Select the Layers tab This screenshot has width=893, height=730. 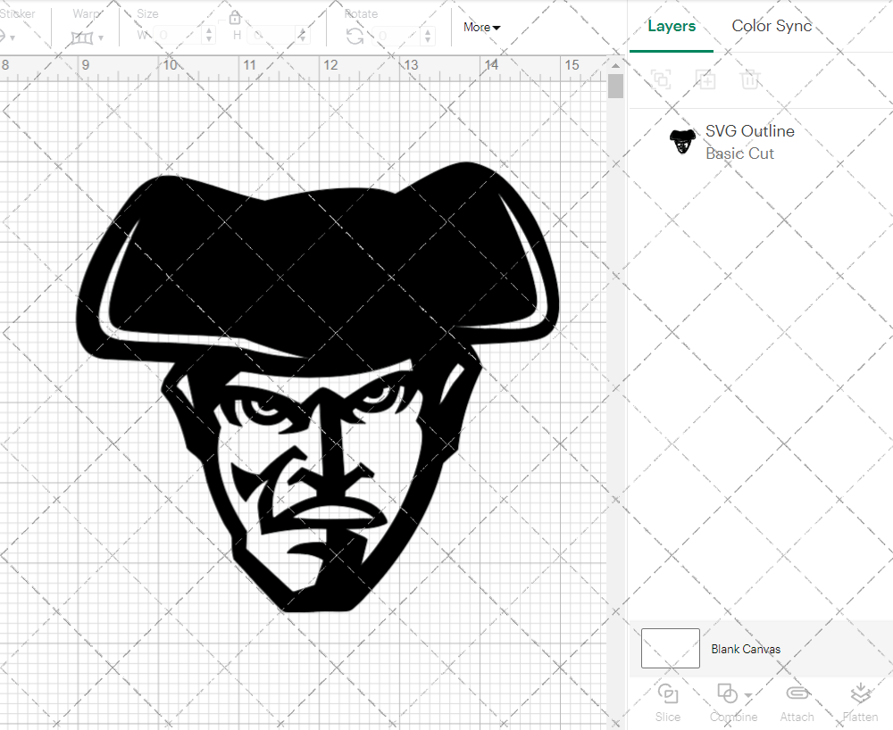click(x=672, y=26)
